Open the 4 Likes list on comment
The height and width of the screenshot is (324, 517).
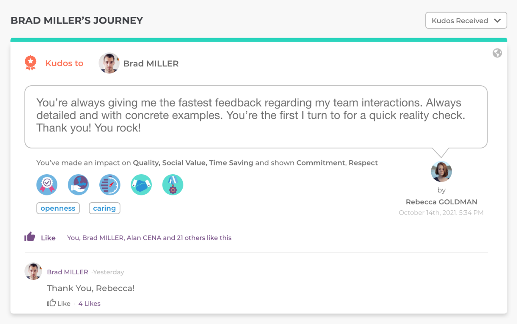point(89,304)
